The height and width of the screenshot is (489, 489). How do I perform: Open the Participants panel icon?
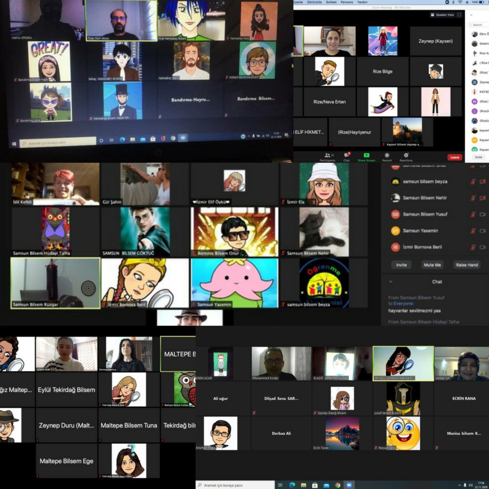pyautogui.click(x=327, y=156)
